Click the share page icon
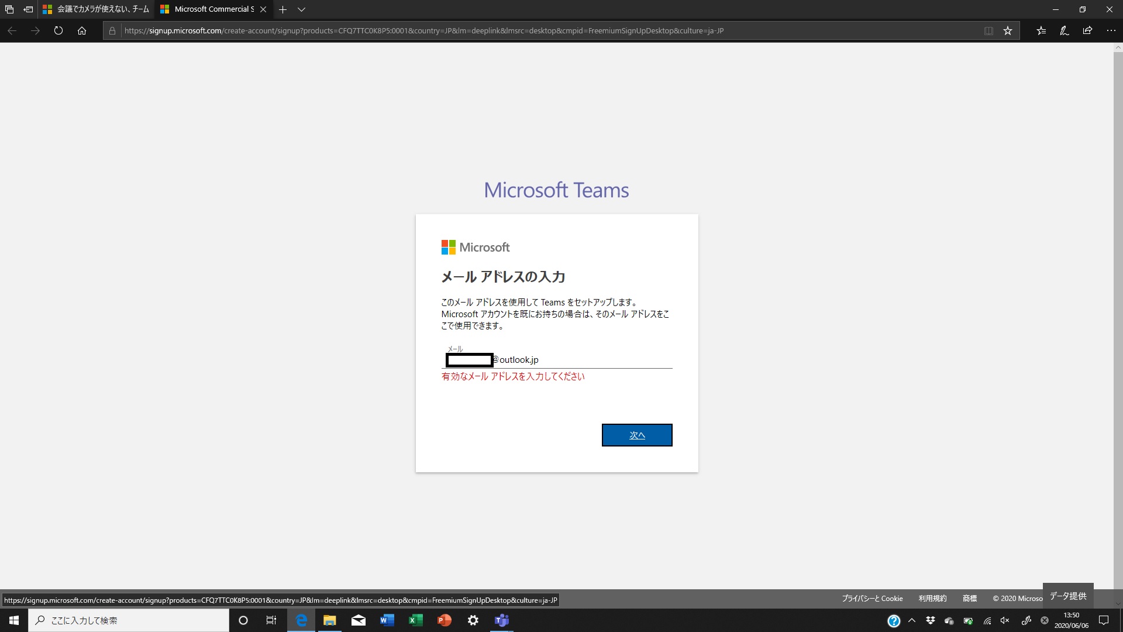Screen dimensions: 1123x632 point(1087,30)
